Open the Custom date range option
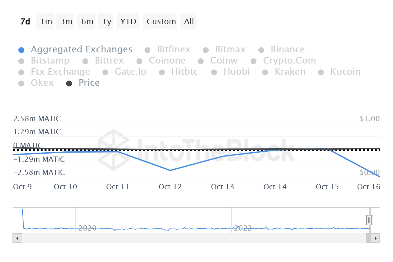The image size is (393, 262). tap(160, 21)
